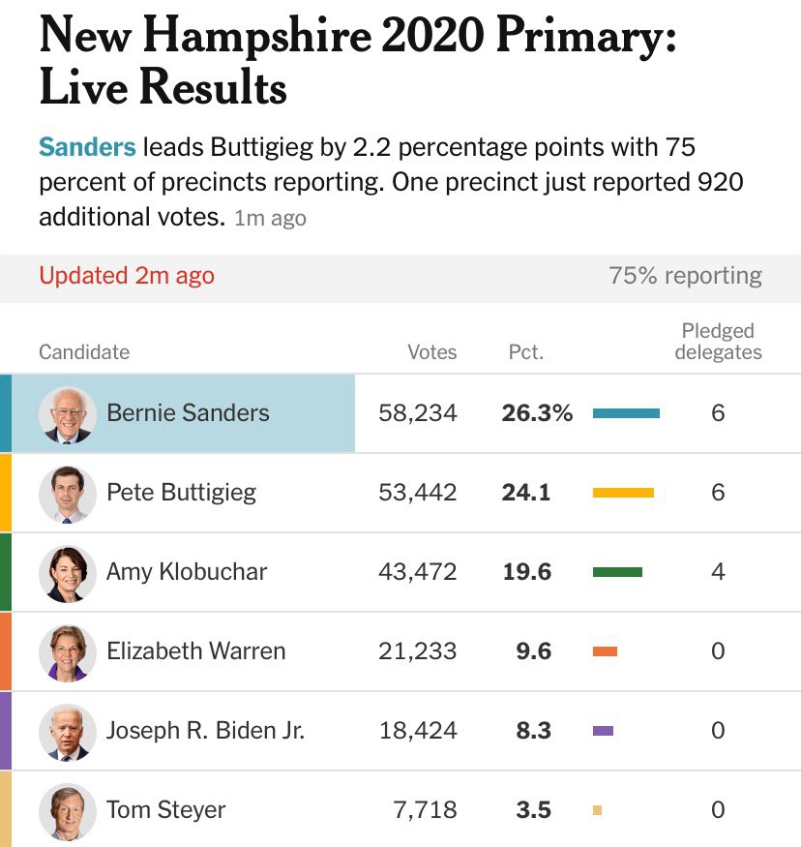This screenshot has height=847, width=801.
Task: Click Amy Klobuchar's portrait photo
Action: (68, 574)
